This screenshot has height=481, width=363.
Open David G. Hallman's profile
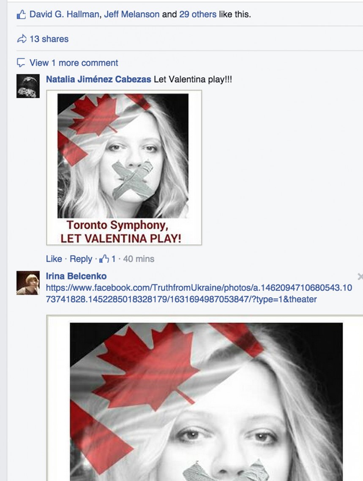coord(64,14)
